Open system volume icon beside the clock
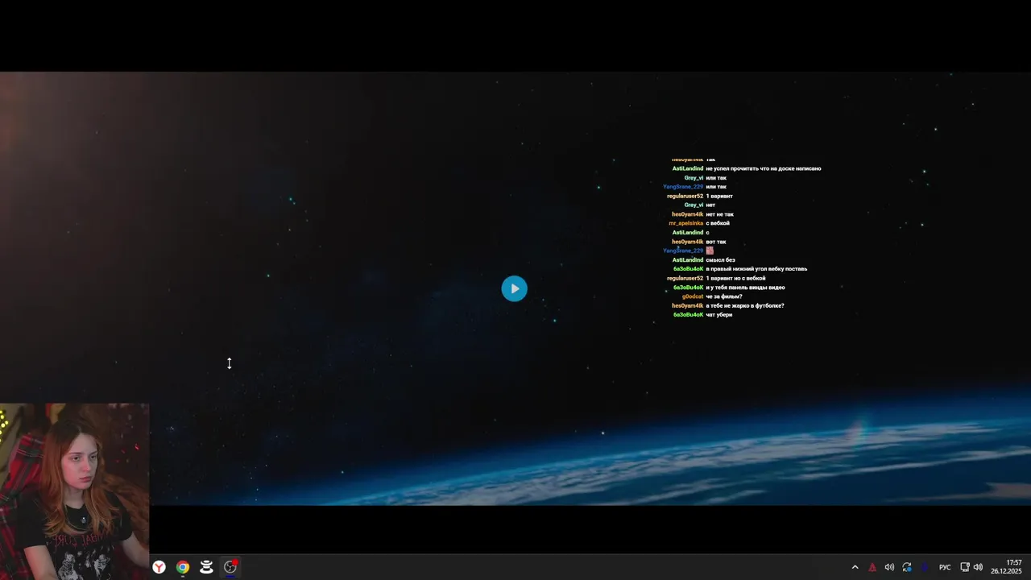 coord(978,567)
